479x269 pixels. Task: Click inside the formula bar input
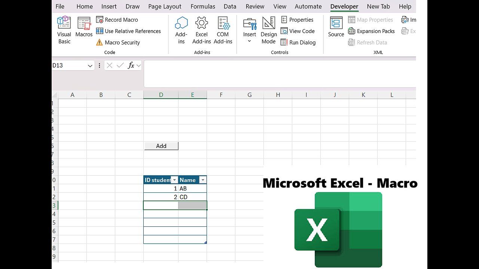coord(280,74)
